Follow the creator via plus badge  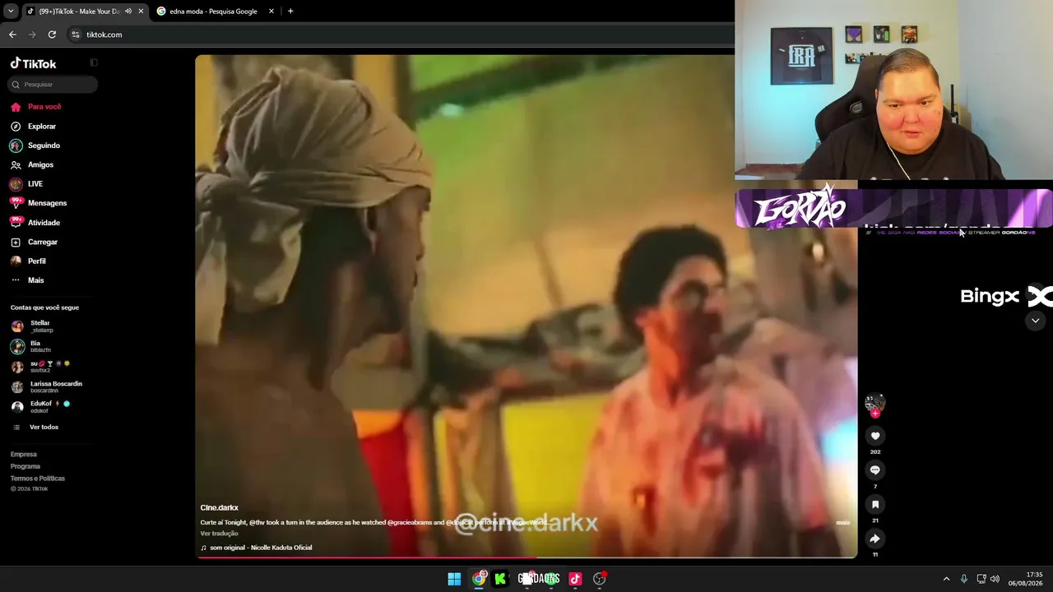(x=875, y=414)
